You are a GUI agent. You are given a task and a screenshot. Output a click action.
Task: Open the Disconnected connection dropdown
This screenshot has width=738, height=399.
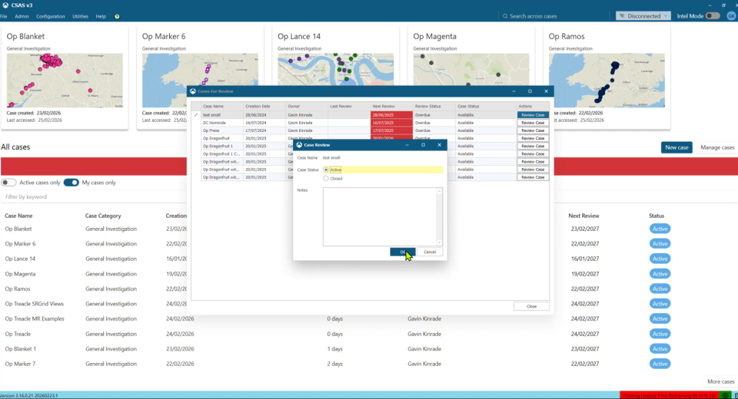tap(643, 16)
